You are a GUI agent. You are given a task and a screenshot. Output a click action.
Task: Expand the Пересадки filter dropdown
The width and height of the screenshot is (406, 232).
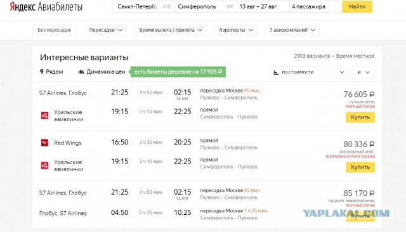pyautogui.click(x=105, y=30)
